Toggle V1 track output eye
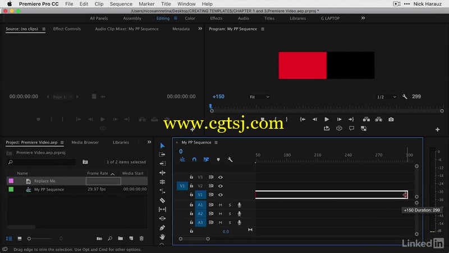Image resolution: width=449 pixels, height=253 pixels. pos(220,195)
